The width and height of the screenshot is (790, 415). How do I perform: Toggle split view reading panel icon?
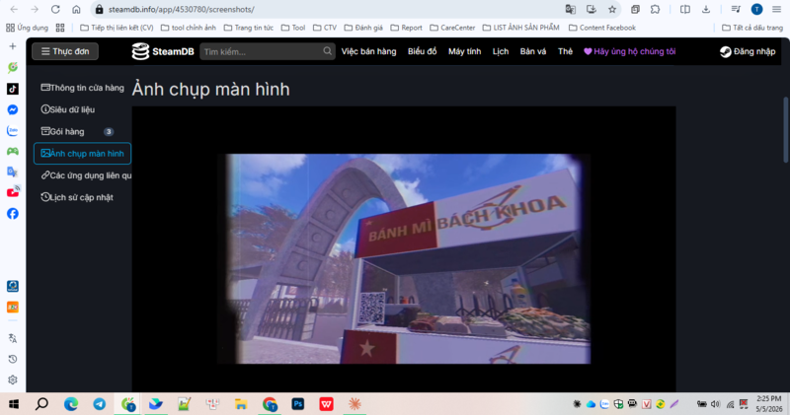pyautogui.click(x=685, y=9)
